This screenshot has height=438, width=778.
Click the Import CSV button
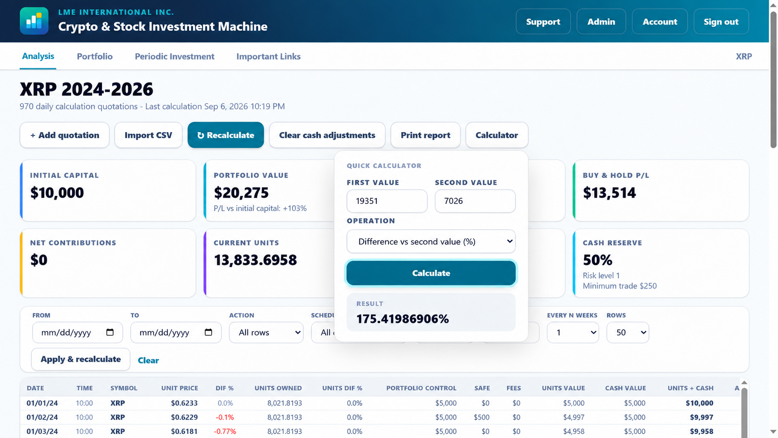(148, 135)
